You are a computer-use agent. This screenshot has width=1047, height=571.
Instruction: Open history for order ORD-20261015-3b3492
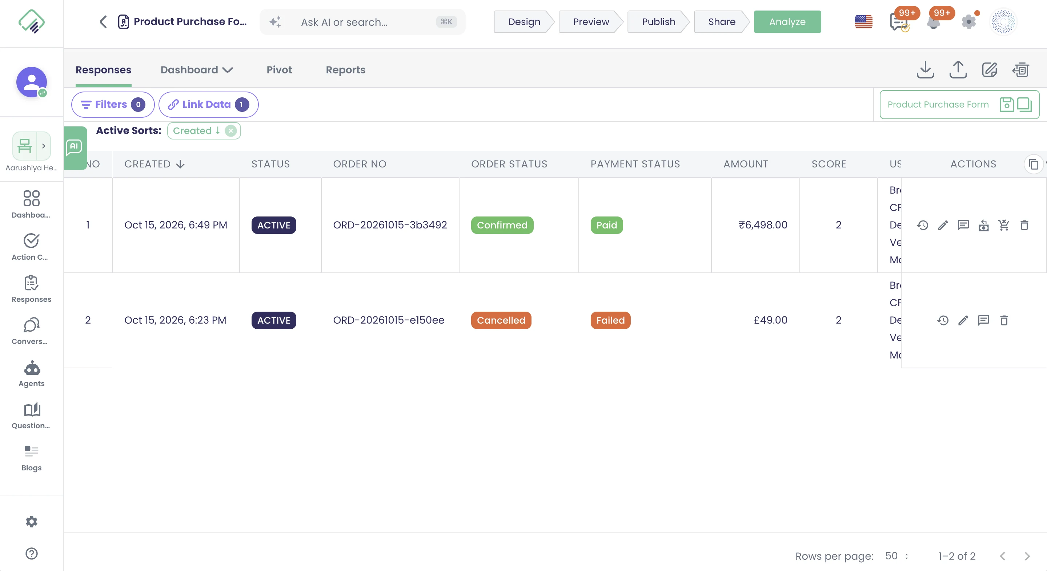point(923,225)
